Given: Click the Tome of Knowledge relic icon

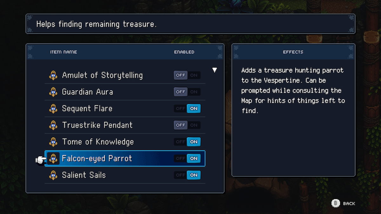Looking at the screenshot, I should pyautogui.click(x=53, y=142).
